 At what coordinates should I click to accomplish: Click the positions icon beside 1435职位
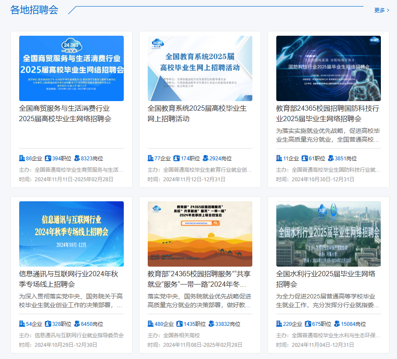pyautogui.click(x=180, y=324)
